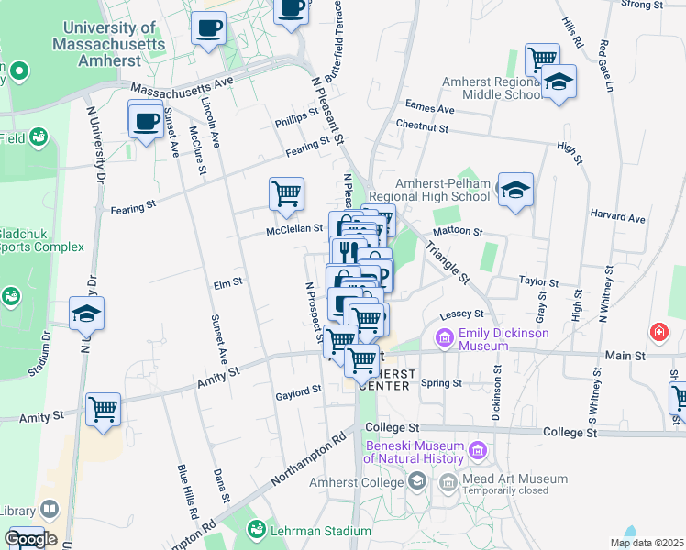Click the Massachusetts Ave street label
This screenshot has height=550, width=686.
(182, 87)
